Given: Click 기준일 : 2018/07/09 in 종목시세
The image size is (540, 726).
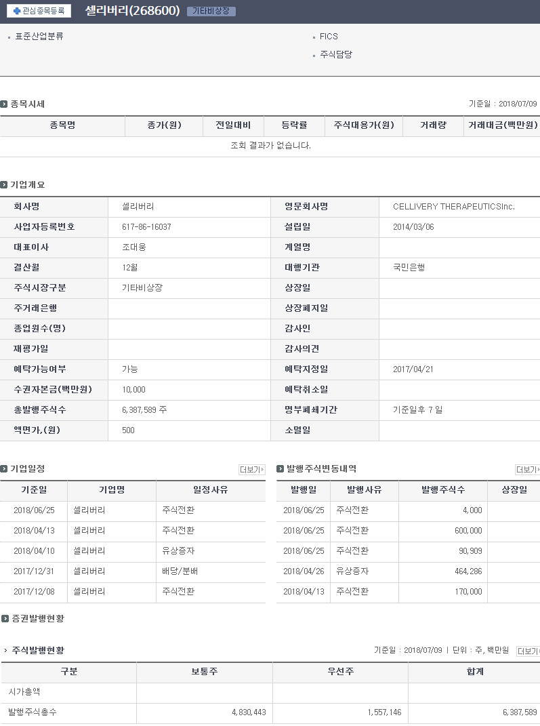Looking at the screenshot, I should (x=503, y=104).
